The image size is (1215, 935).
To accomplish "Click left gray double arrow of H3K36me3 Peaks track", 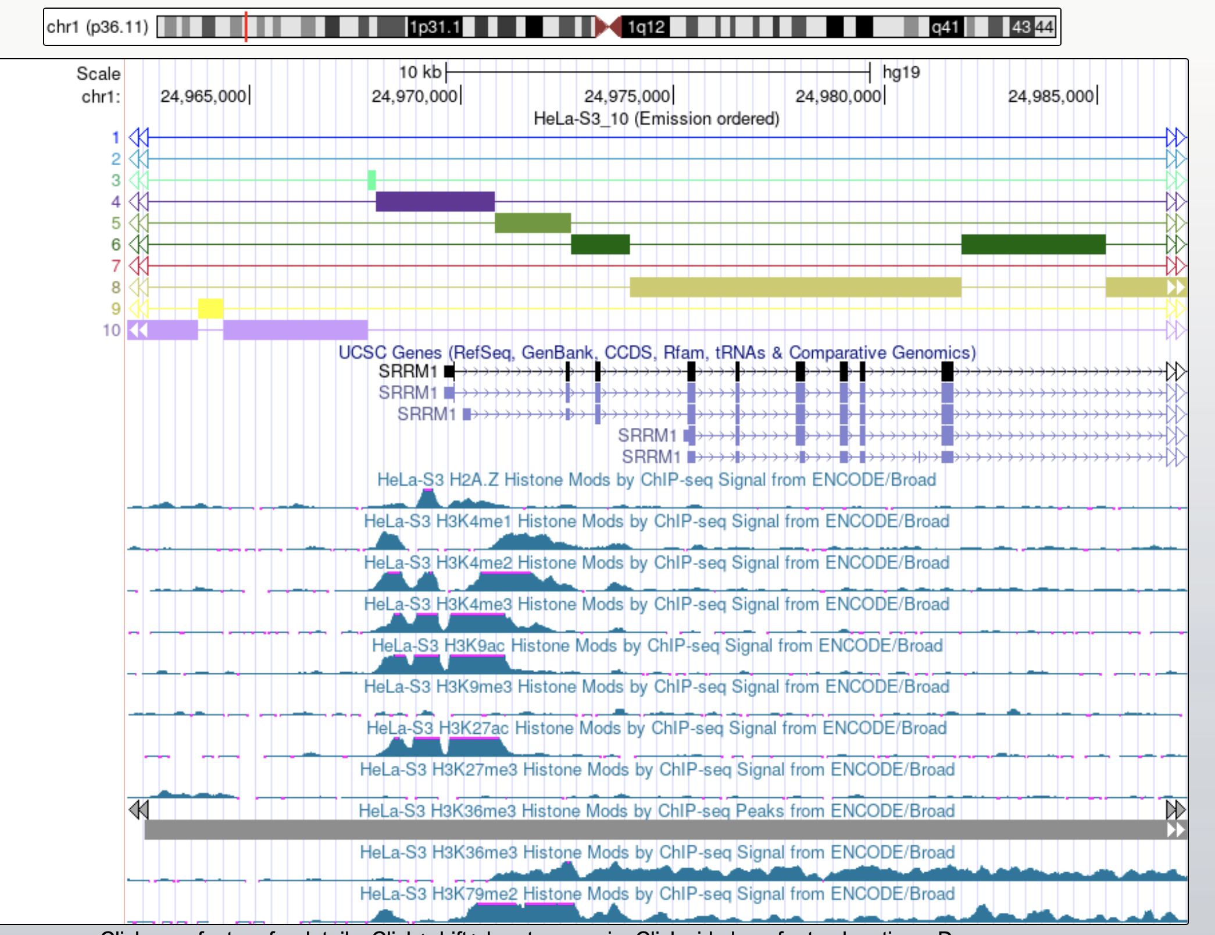I will click(x=138, y=809).
